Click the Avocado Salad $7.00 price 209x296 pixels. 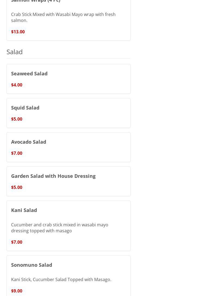pos(17,153)
